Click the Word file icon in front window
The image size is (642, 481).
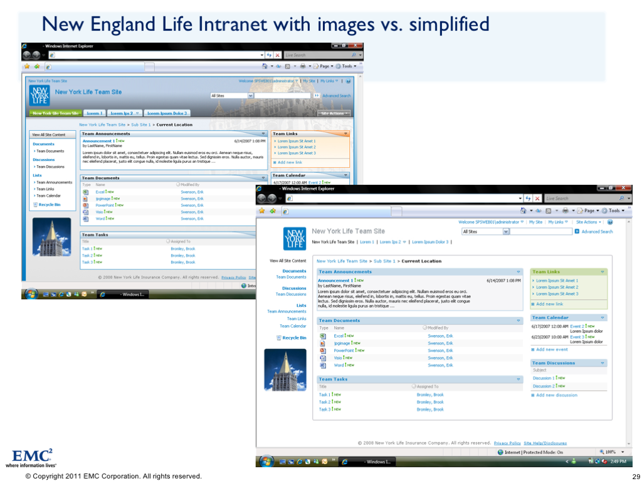[323, 365]
